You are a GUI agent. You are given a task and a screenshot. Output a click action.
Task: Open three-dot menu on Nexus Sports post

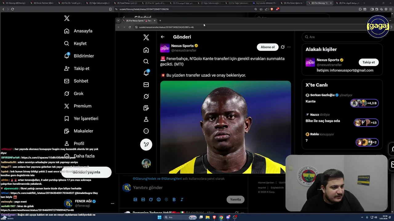click(x=289, y=47)
